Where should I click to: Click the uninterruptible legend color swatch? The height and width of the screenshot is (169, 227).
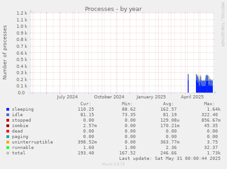(8, 142)
